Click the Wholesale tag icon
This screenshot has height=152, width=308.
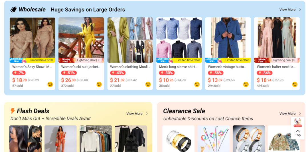click(x=13, y=10)
